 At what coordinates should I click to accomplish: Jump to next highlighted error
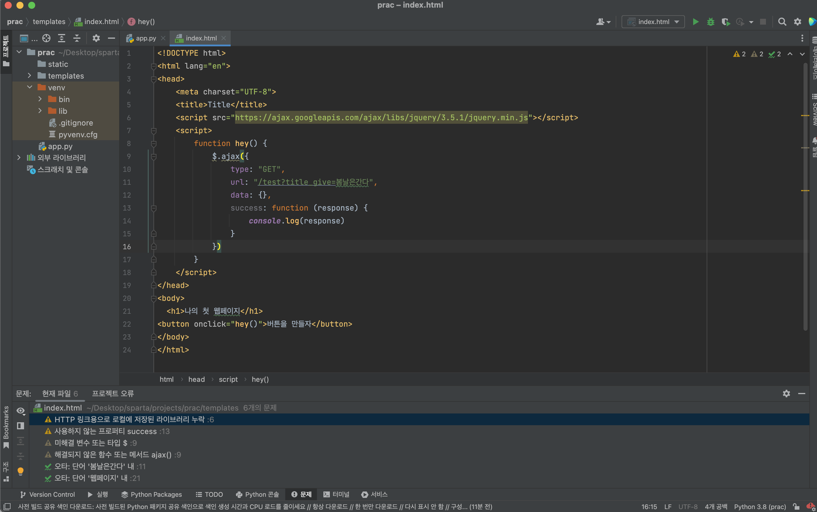[x=802, y=54]
